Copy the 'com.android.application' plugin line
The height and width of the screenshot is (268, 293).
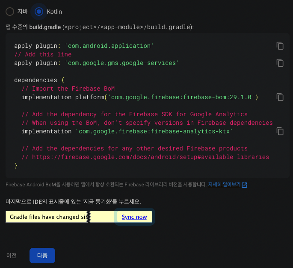click(280, 46)
